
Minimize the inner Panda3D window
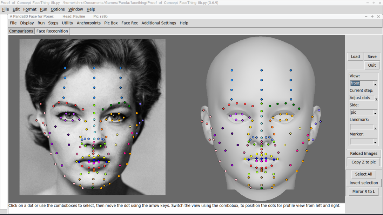point(366,16)
